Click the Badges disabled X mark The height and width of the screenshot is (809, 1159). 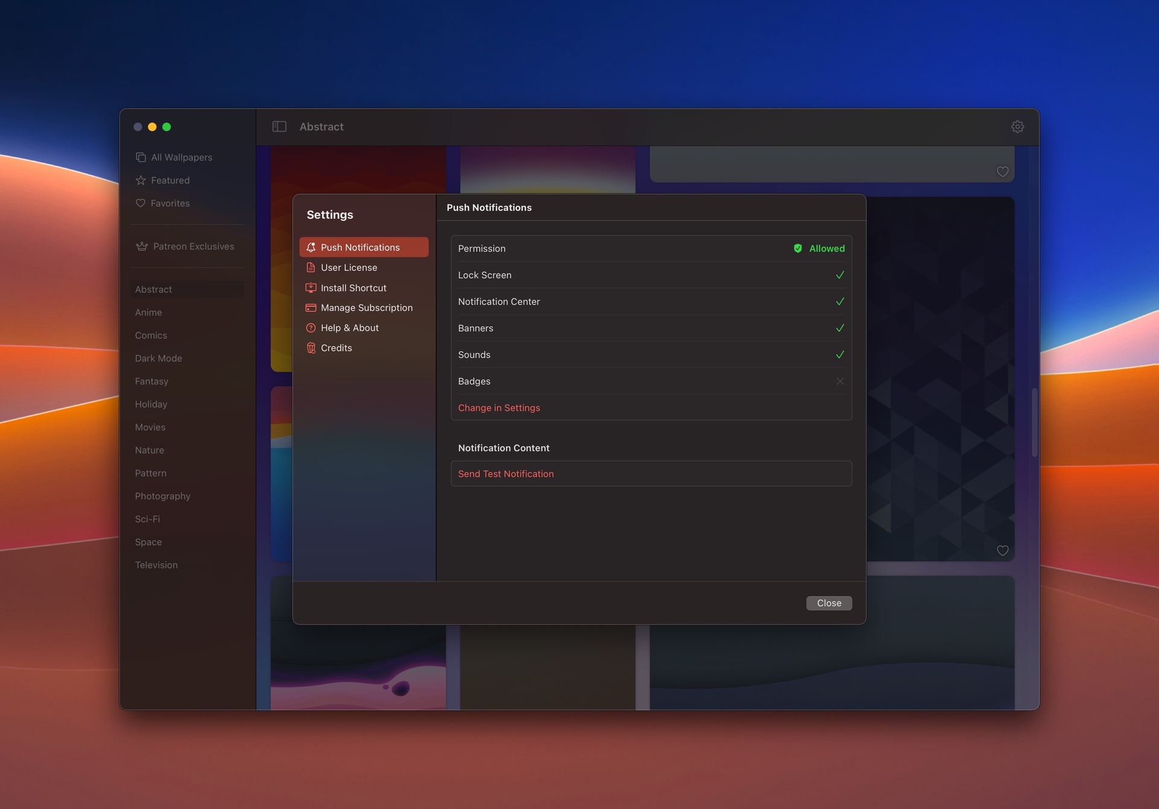point(840,381)
